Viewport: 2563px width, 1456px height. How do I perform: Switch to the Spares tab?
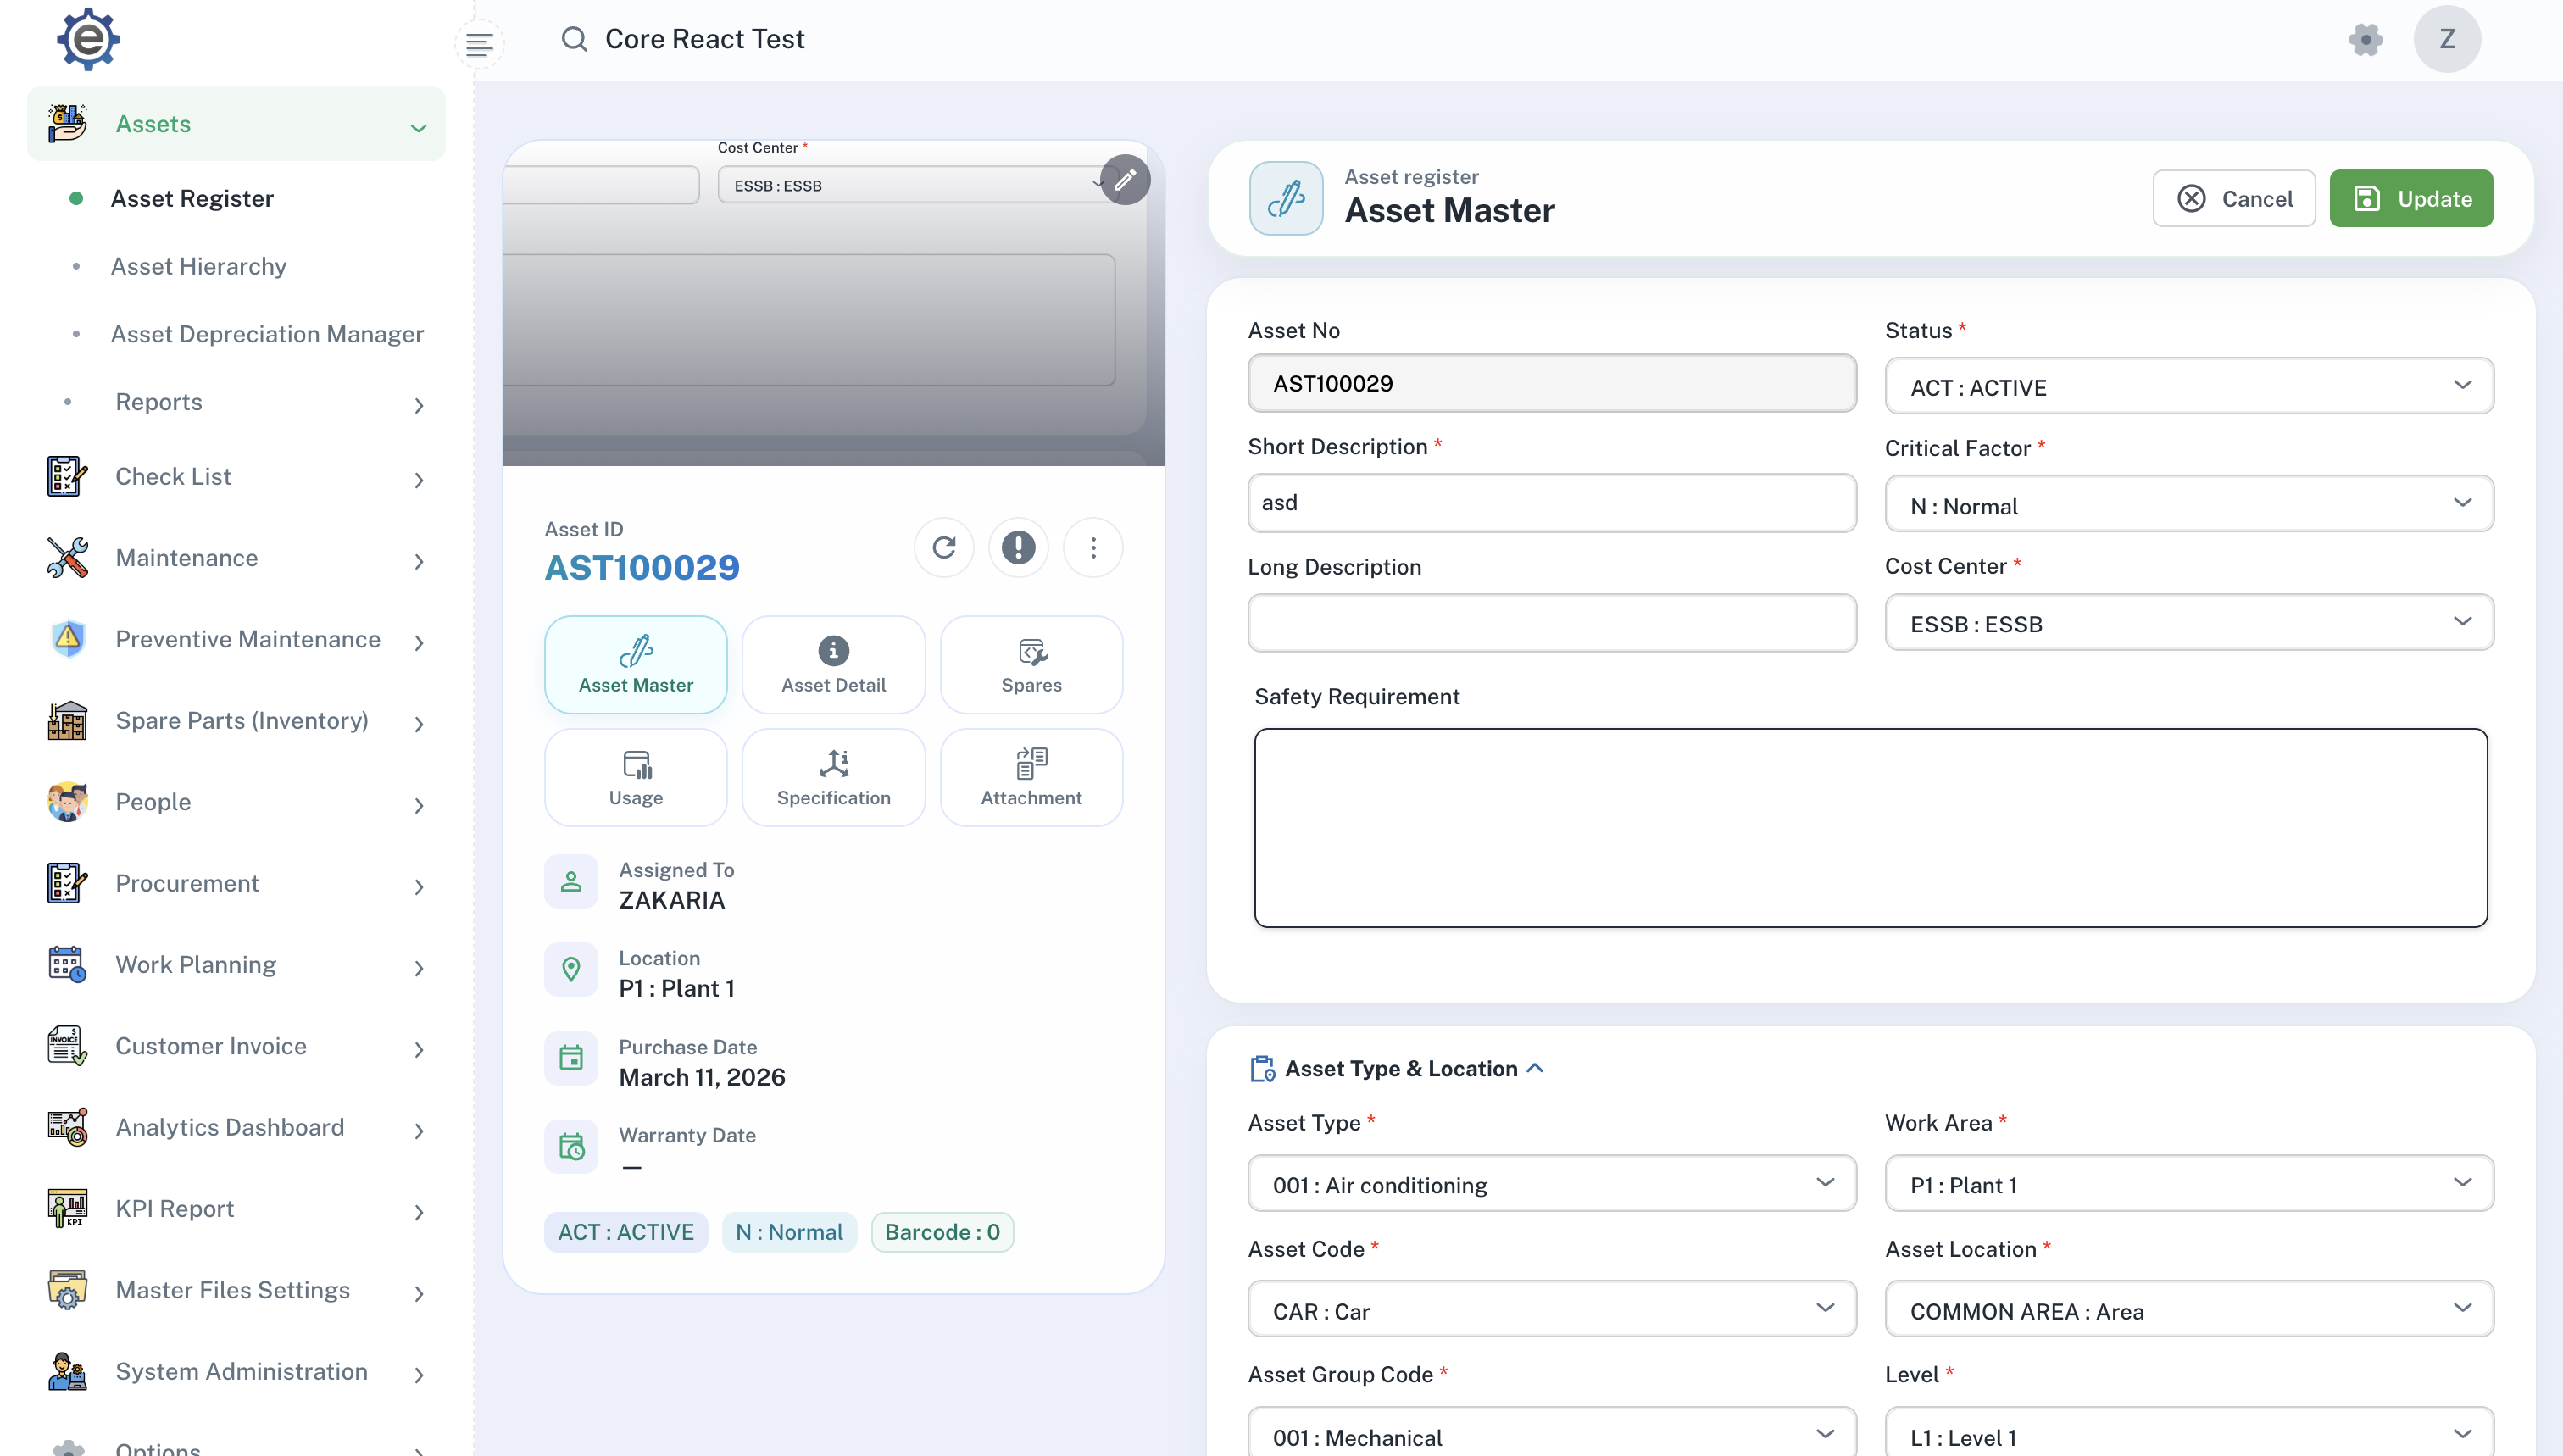click(1031, 665)
